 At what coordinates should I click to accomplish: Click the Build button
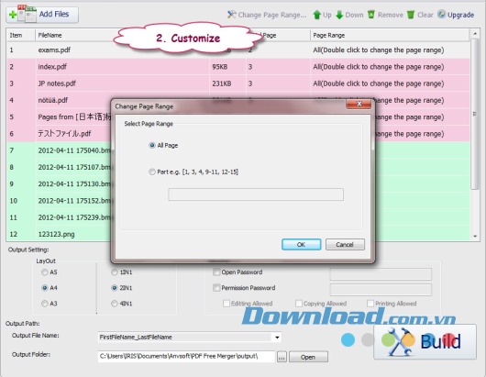425,341
